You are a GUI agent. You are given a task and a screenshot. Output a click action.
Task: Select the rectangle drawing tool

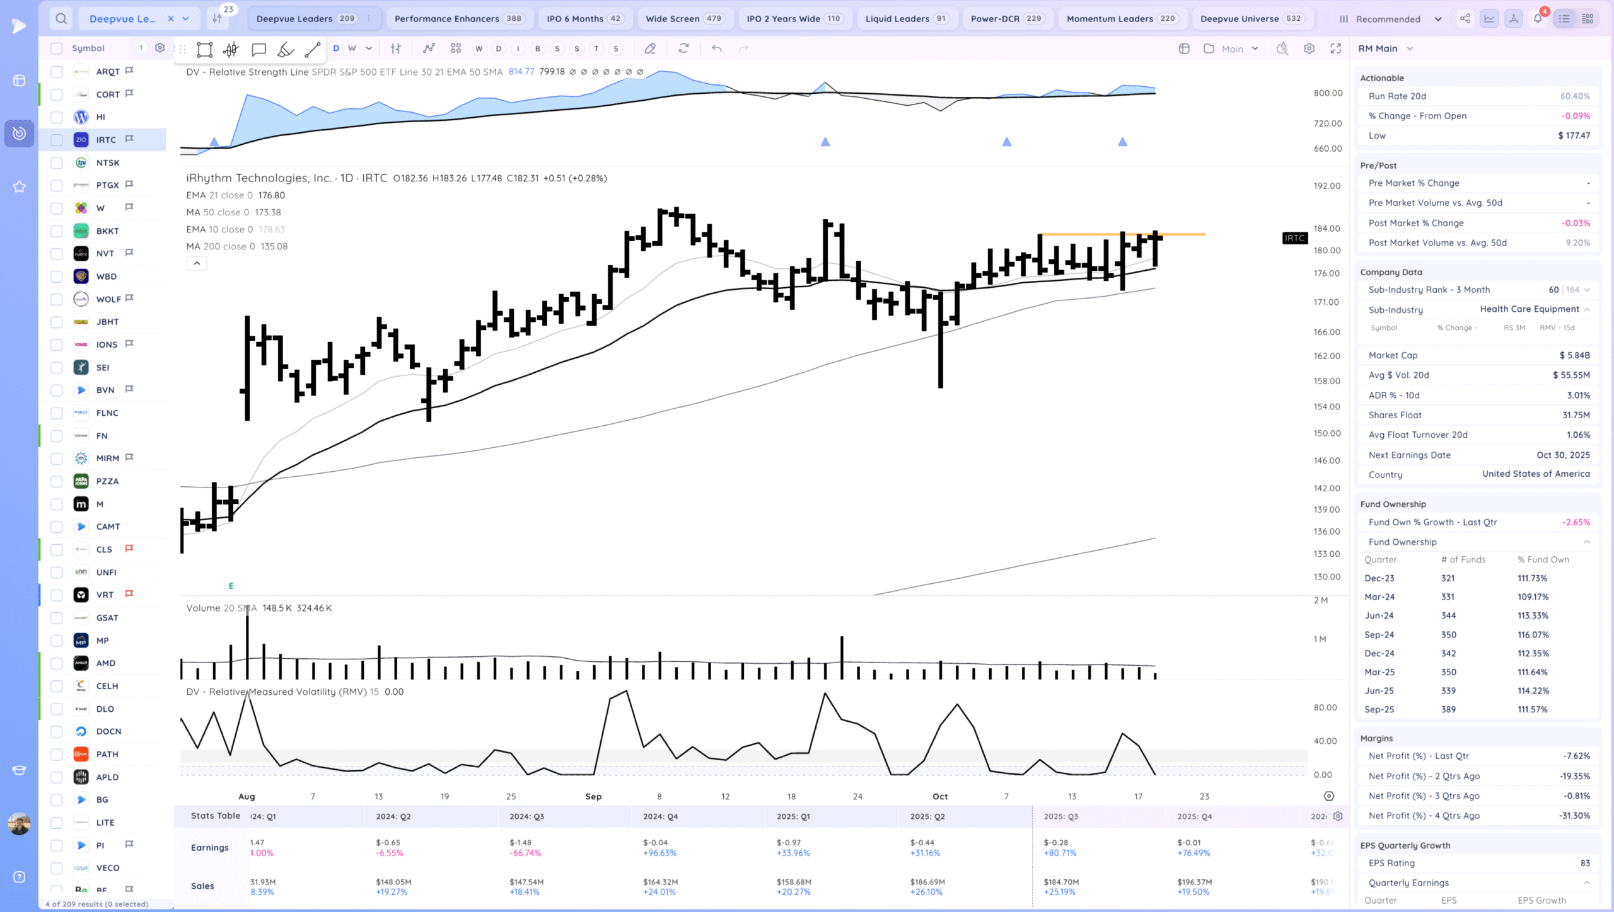coord(204,49)
